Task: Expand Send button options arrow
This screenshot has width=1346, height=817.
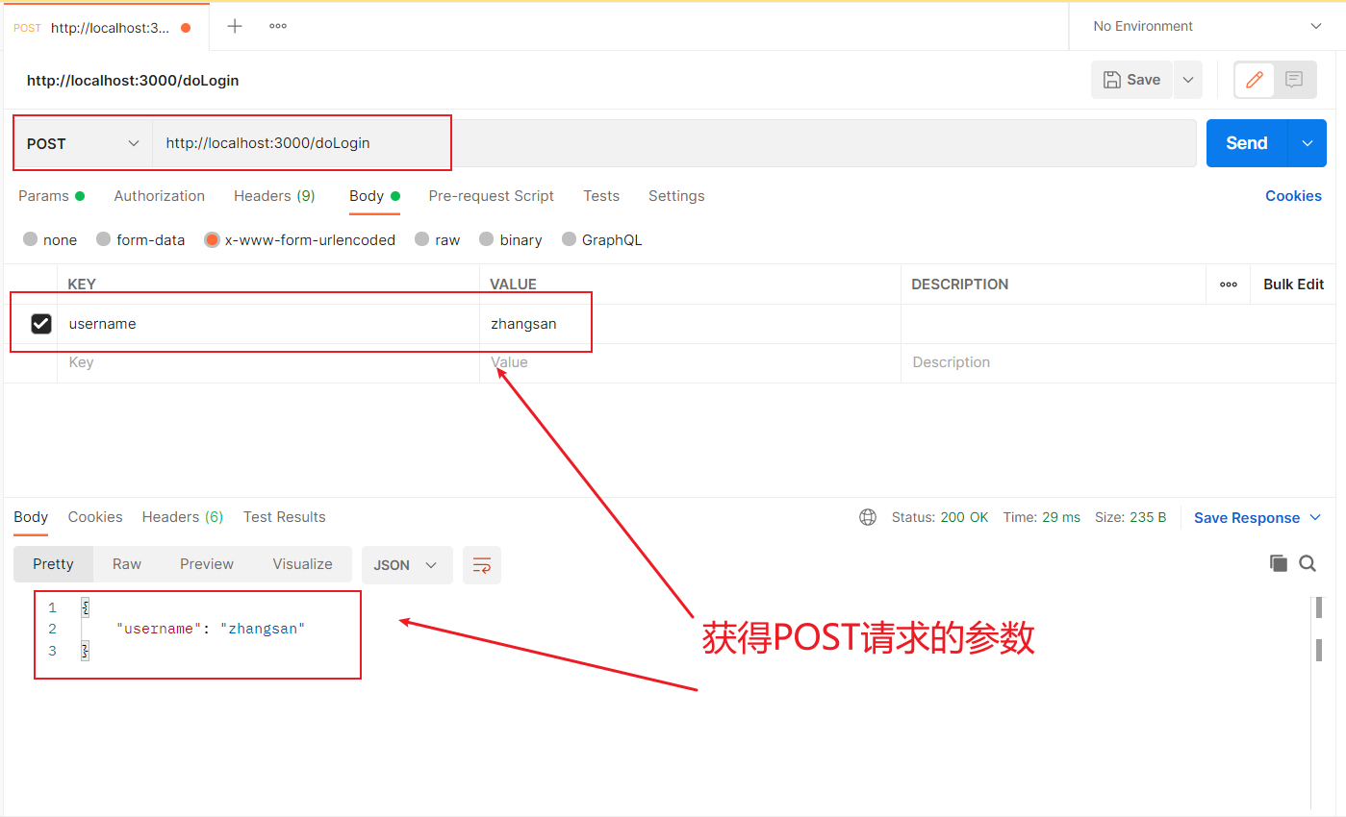Action: click(x=1308, y=143)
